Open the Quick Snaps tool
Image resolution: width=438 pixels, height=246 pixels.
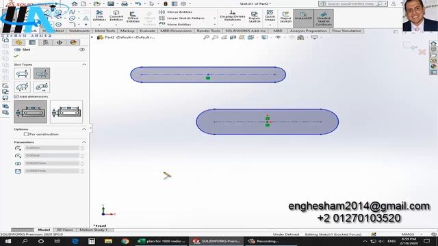click(x=270, y=16)
